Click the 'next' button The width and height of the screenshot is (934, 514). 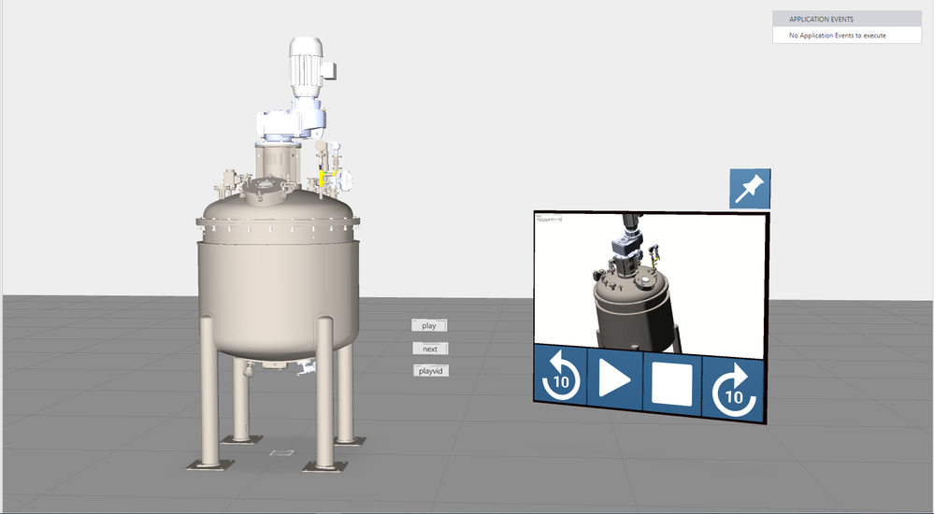tap(430, 349)
